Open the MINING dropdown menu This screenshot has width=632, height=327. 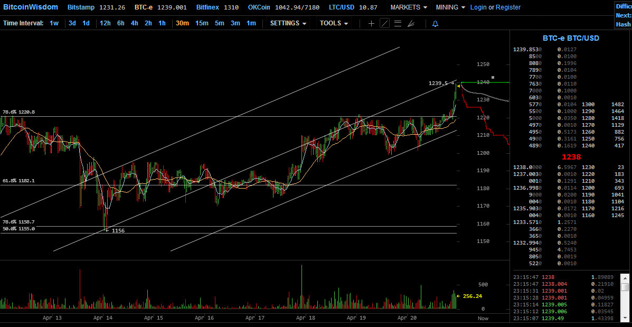point(450,7)
